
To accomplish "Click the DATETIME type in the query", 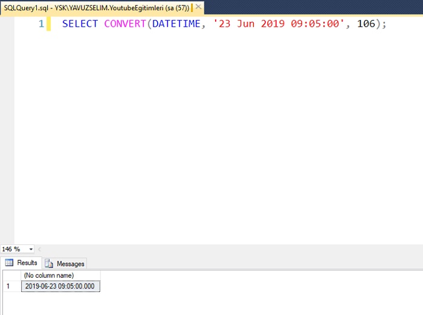I will (x=176, y=24).
